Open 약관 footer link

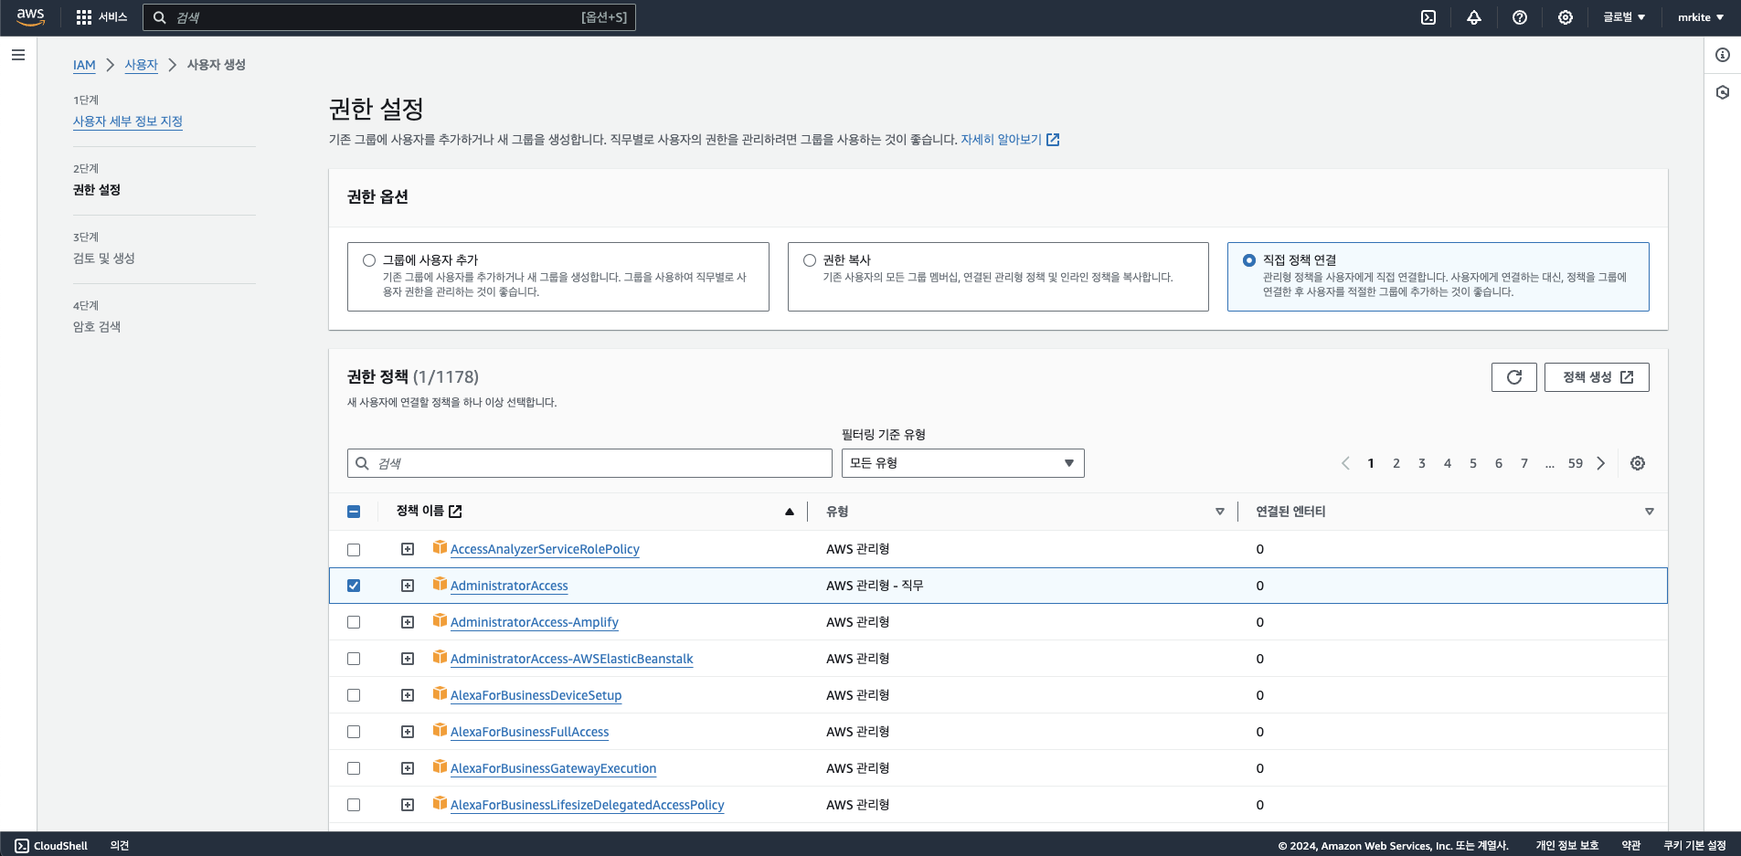pyautogui.click(x=1631, y=846)
